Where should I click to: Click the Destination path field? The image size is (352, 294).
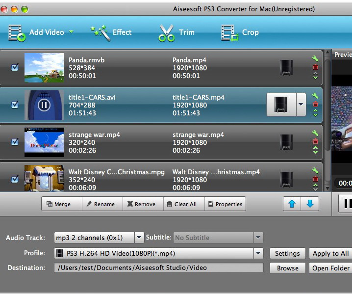[159, 267]
